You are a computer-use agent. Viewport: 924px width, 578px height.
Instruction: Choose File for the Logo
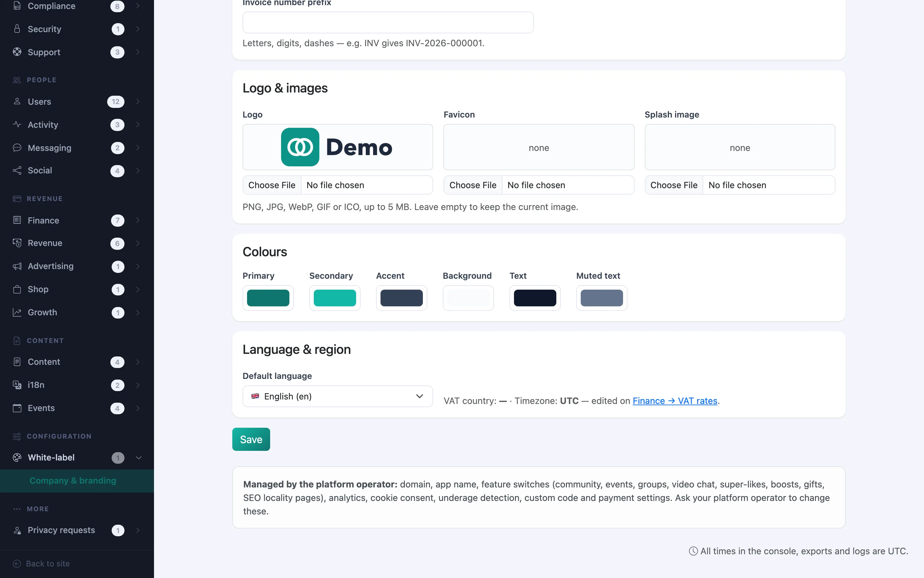click(x=272, y=185)
